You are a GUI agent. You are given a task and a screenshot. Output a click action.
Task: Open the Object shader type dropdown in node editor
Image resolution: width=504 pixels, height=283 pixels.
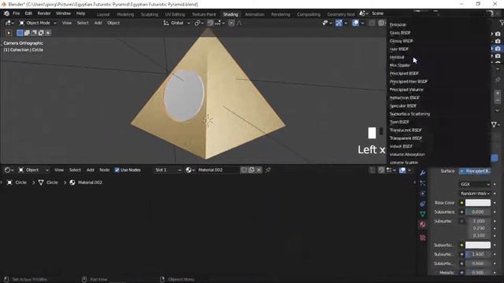point(33,170)
